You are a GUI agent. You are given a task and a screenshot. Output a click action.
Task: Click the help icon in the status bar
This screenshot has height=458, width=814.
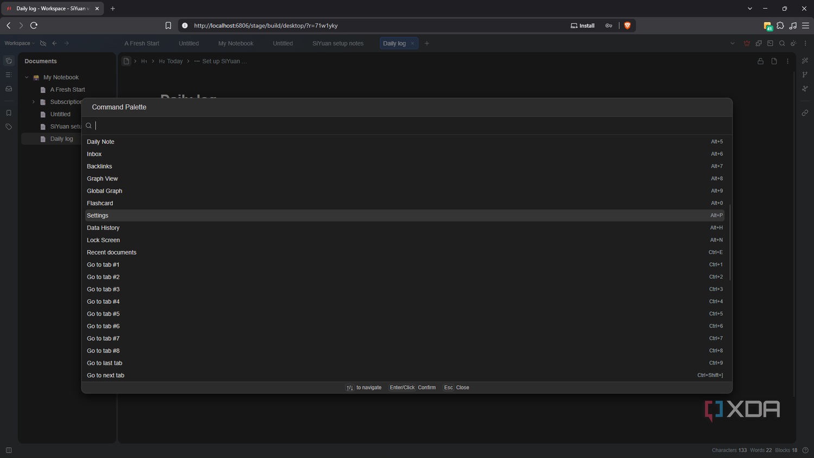[x=805, y=450]
